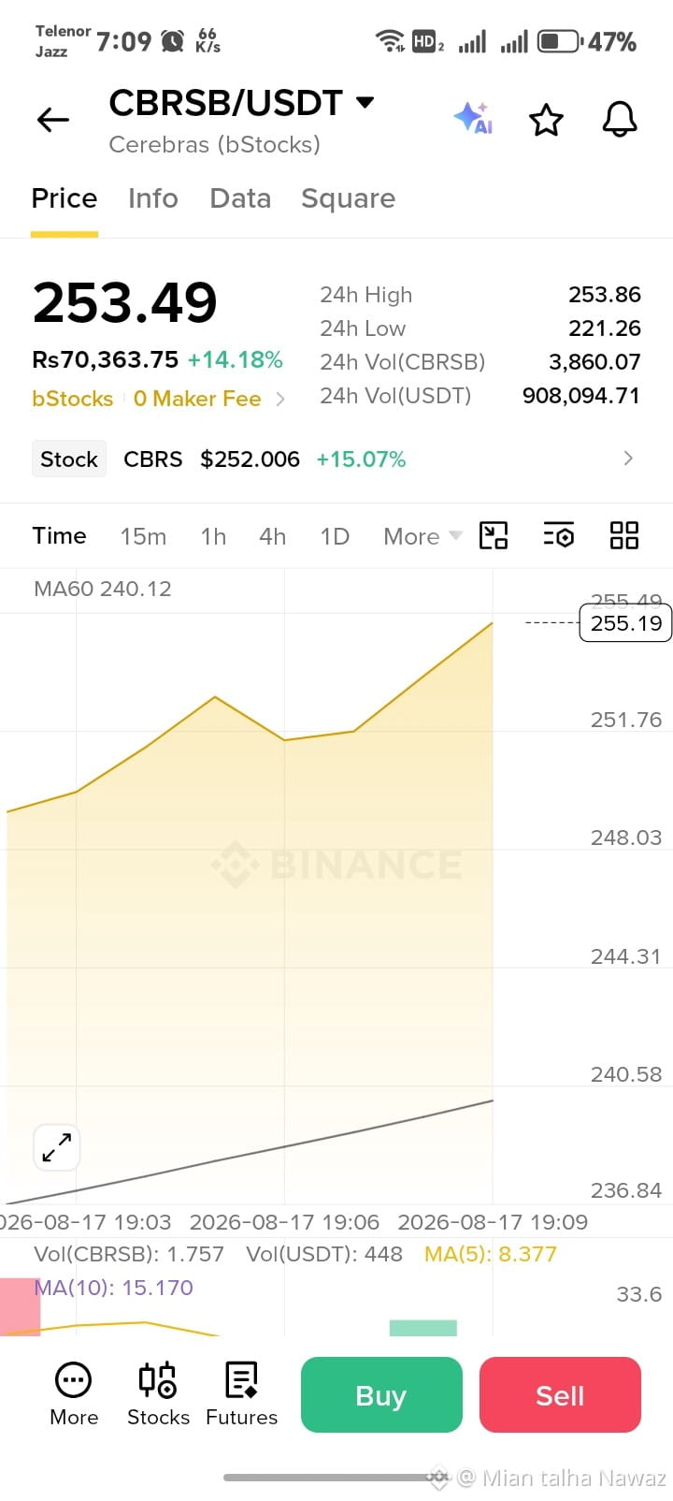Tap the back arrow icon
The image size is (673, 1501).
pyautogui.click(x=53, y=120)
